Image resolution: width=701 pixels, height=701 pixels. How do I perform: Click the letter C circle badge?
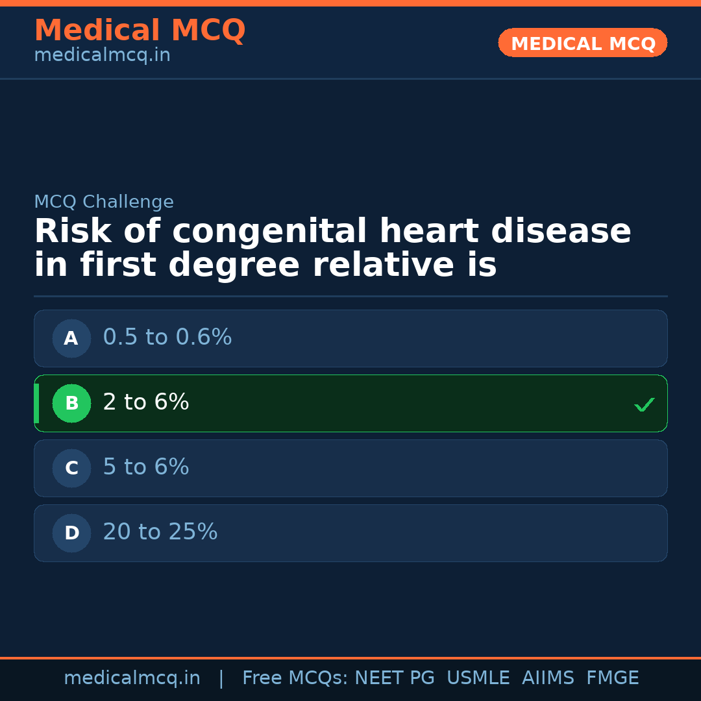click(x=71, y=468)
